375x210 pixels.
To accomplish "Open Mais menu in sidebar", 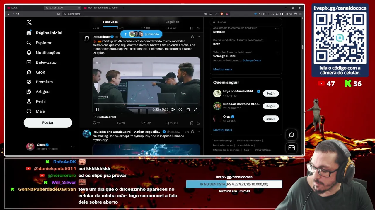I will [35, 111].
